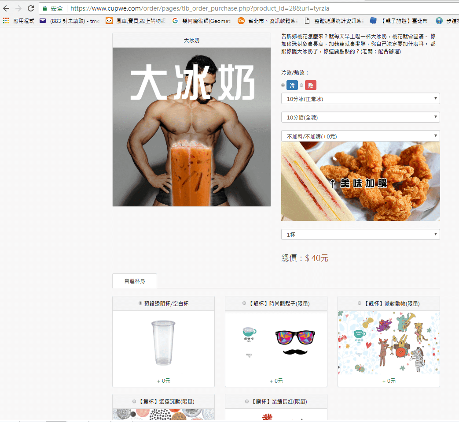The height and width of the screenshot is (422, 459).
Task: Click the browser address bar URL
Action: 200,8
